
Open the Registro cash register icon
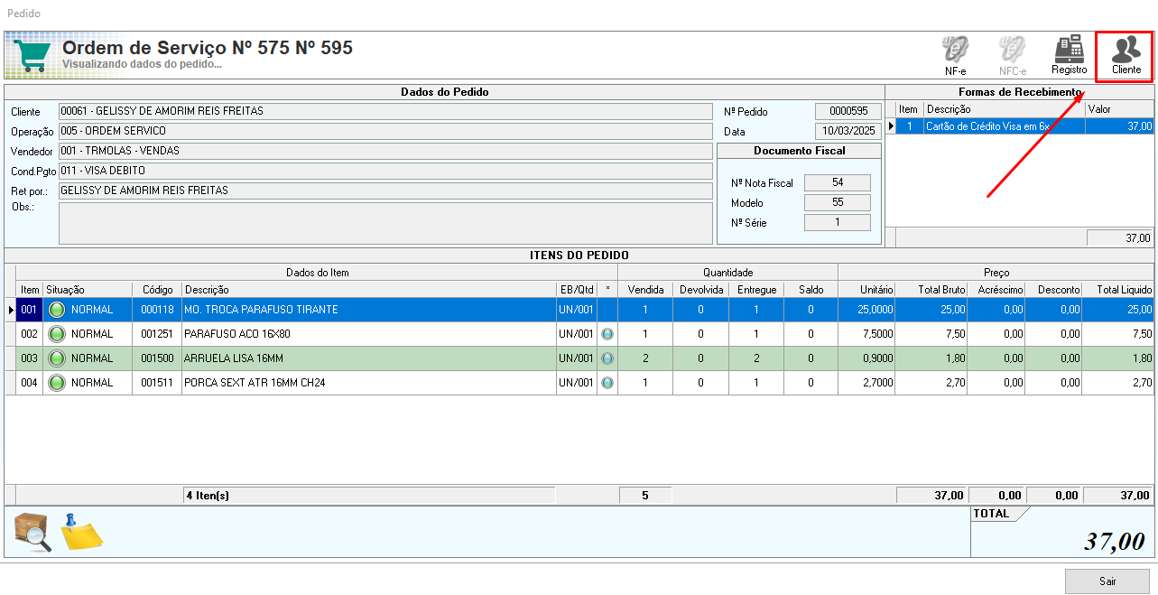pyautogui.click(x=1069, y=54)
